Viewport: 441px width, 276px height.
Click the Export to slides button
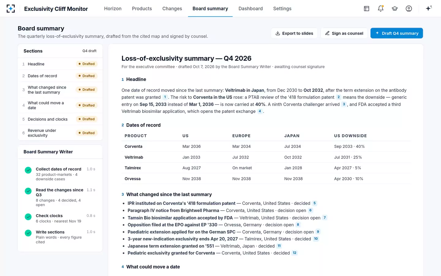tap(294, 33)
